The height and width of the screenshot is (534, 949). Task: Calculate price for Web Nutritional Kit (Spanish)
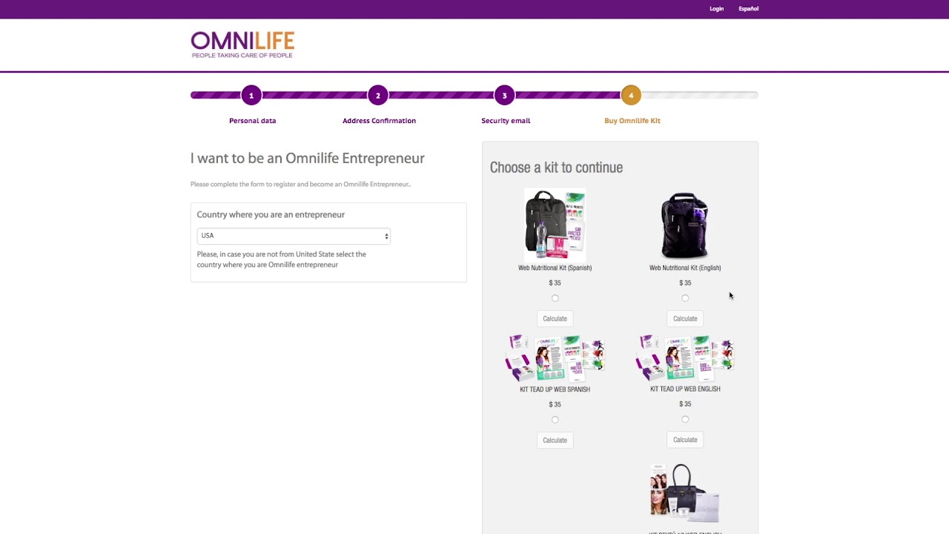tap(555, 319)
